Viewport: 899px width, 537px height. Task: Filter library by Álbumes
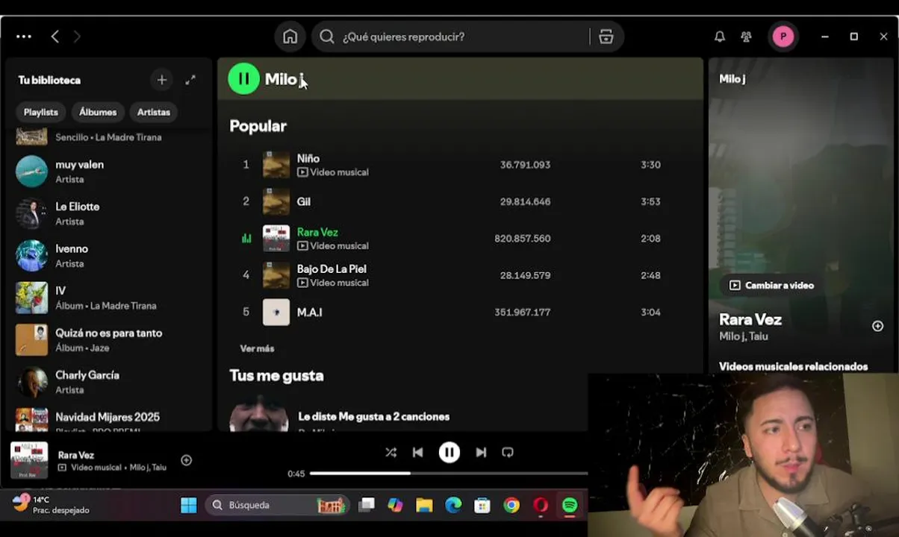point(98,112)
